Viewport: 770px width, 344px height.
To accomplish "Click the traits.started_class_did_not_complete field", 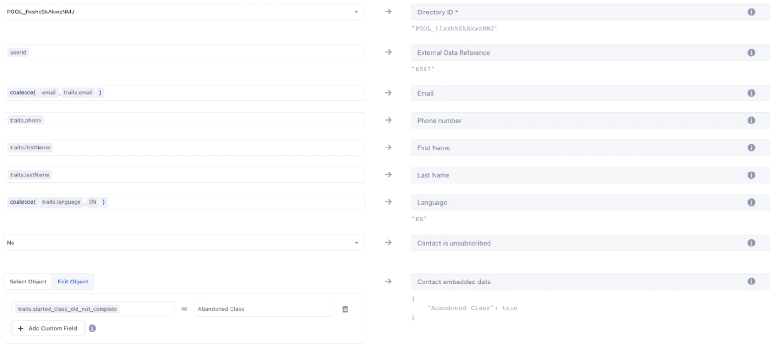I will coord(92,309).
